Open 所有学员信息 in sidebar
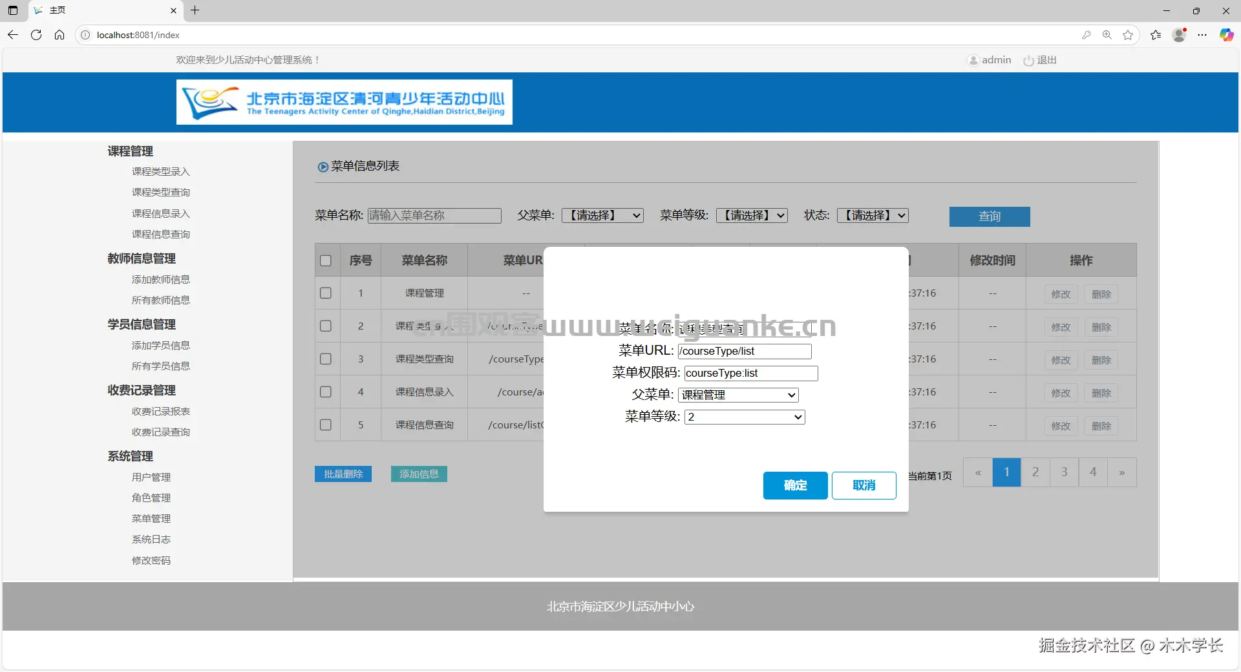 pyautogui.click(x=160, y=366)
